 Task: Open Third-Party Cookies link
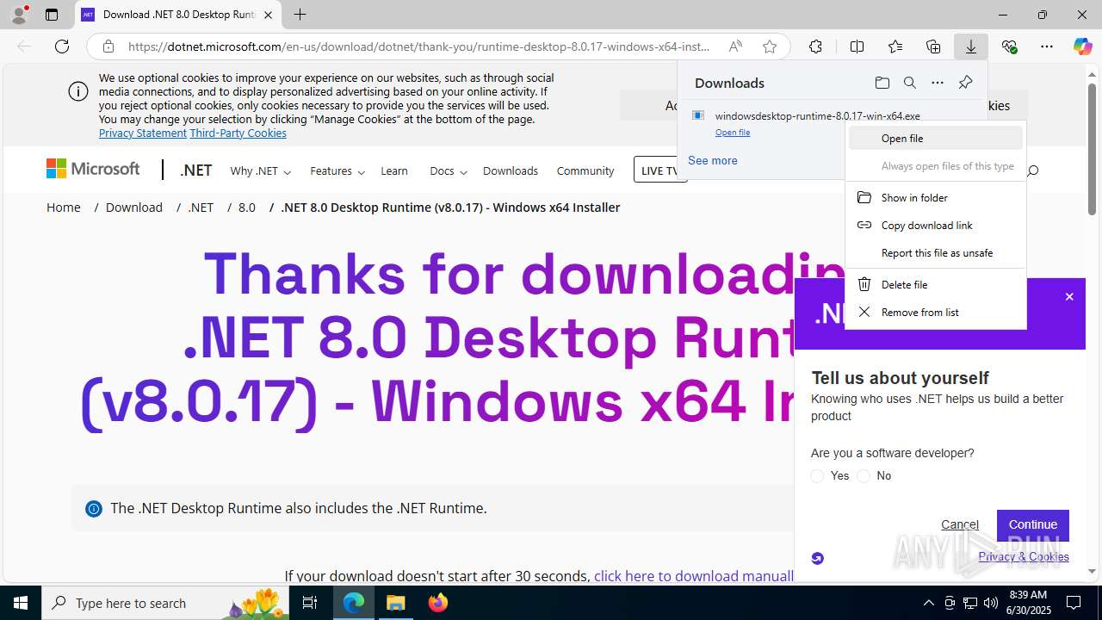coord(238,133)
